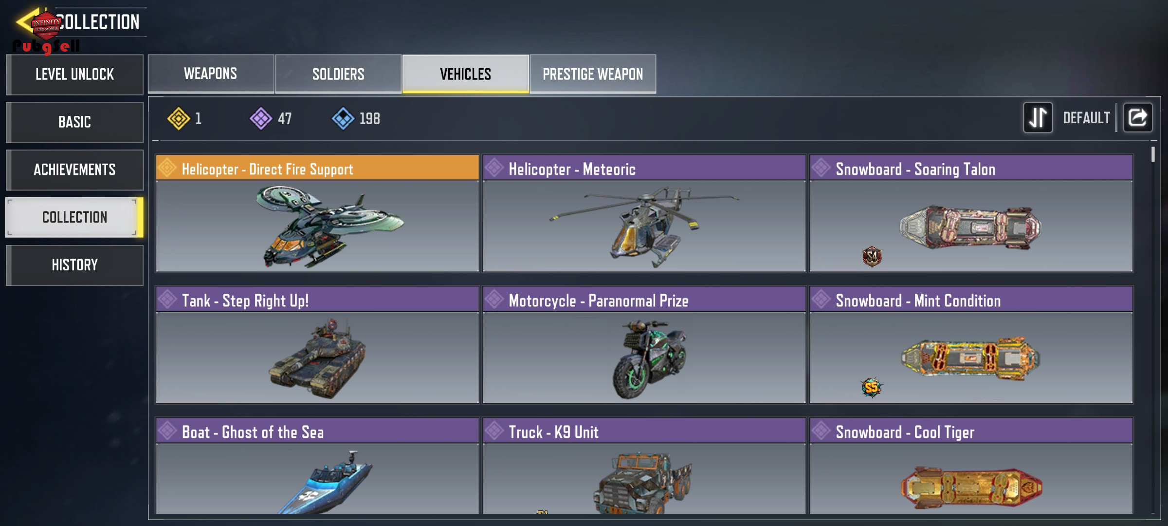
Task: Select the Motorcycle - Paranormal Prize card
Action: (x=644, y=345)
